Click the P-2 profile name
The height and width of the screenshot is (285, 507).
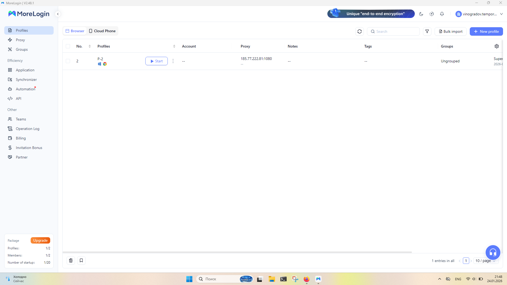point(100,59)
